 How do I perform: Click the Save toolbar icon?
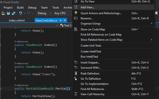[x=8, y=13]
